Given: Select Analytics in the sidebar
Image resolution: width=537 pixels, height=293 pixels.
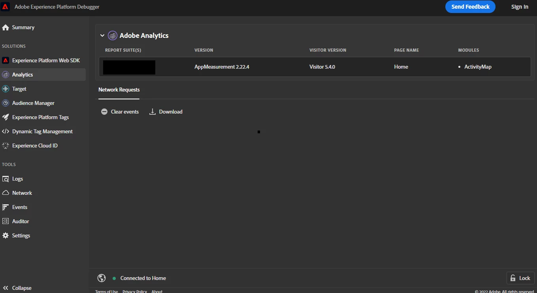Looking at the screenshot, I should click(x=43, y=75).
